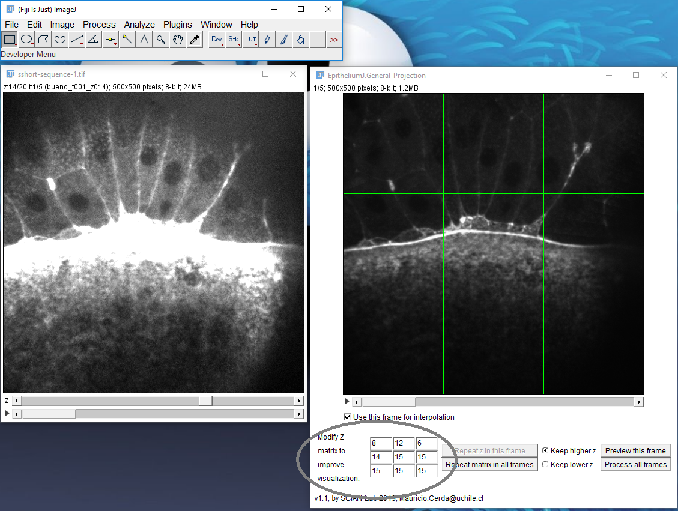Open the Plugins menu
Screen dimensions: 678x511
[x=178, y=25]
